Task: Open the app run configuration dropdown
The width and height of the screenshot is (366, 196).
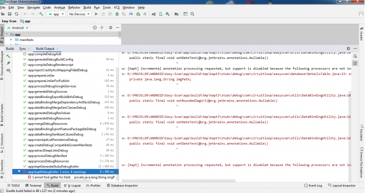Action: (56, 14)
